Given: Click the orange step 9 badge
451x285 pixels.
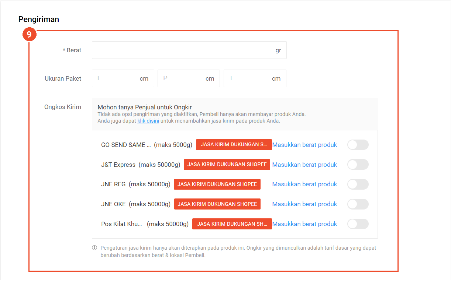Looking at the screenshot, I should 29,35.
